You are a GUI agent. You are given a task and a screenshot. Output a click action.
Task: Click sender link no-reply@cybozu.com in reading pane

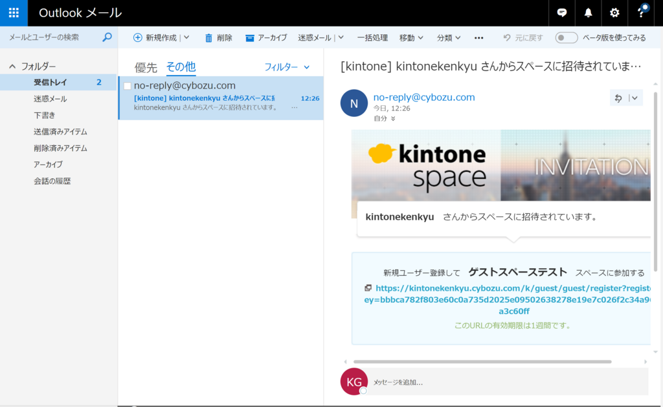[x=423, y=97]
